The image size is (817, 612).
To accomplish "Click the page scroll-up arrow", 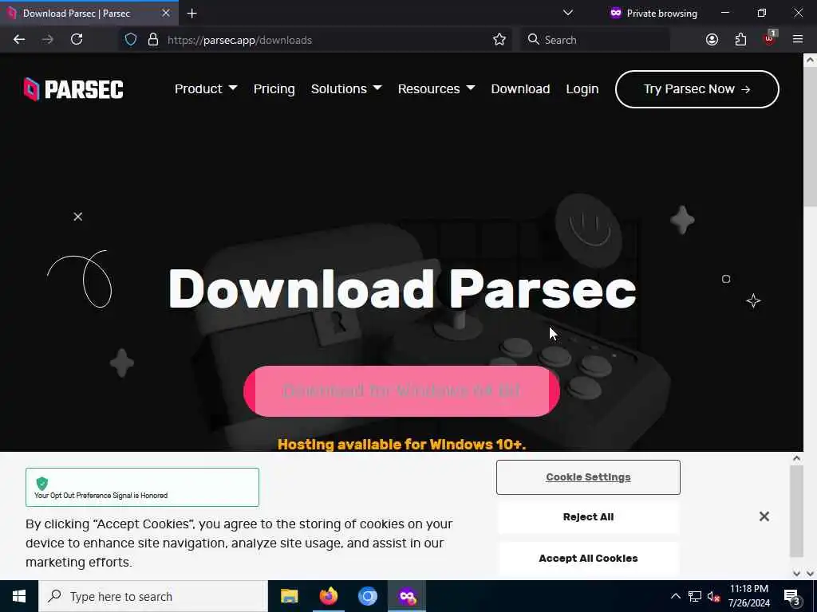I will 810,60.
